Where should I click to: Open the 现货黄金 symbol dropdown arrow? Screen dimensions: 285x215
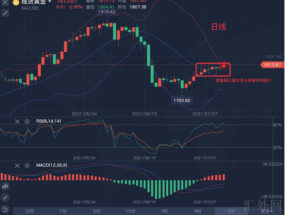(49, 2)
